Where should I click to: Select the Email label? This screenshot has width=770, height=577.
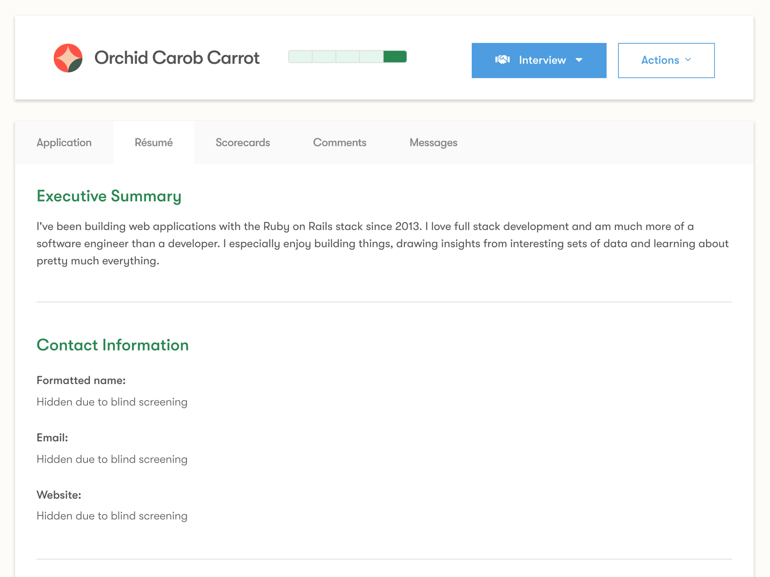coord(52,438)
